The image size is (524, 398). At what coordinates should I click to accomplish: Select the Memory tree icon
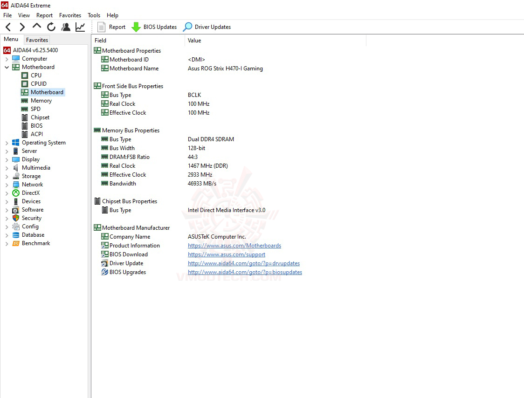[25, 101]
